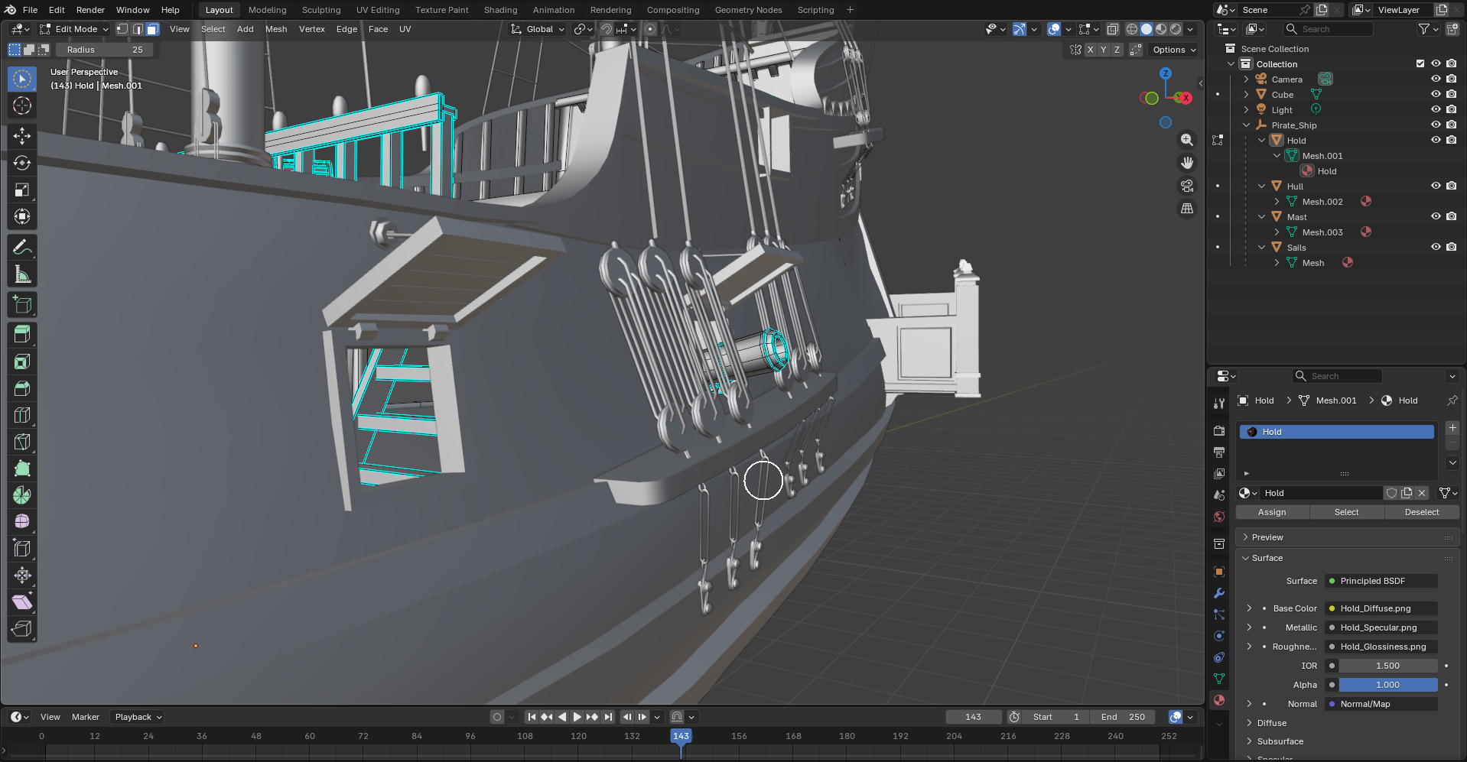Activate the Annotate tool
The image size is (1467, 762).
click(x=22, y=247)
